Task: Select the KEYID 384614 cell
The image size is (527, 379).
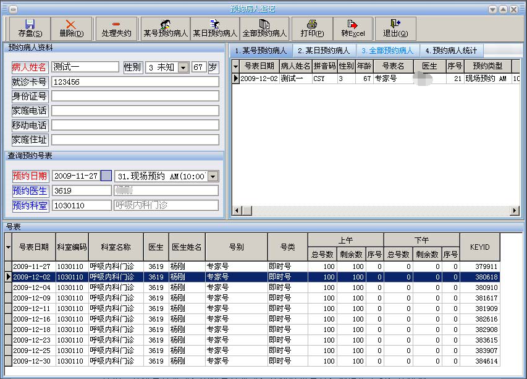Action: pyautogui.click(x=480, y=361)
